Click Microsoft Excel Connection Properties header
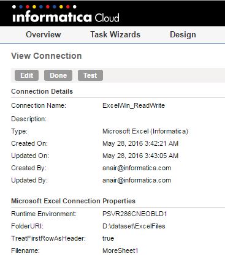The width and height of the screenshot is (225, 267). point(73,201)
